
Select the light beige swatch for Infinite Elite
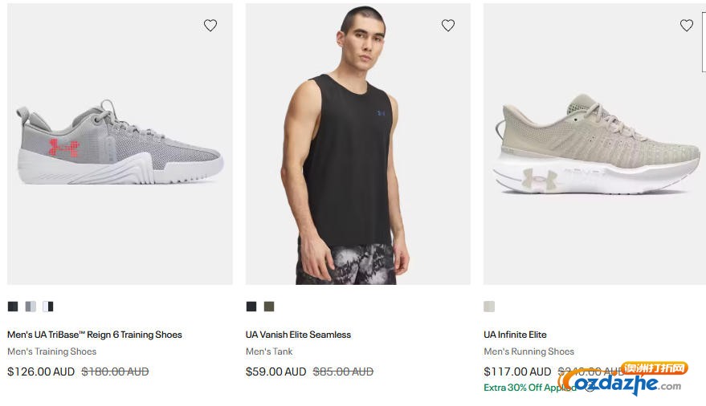[x=489, y=307]
